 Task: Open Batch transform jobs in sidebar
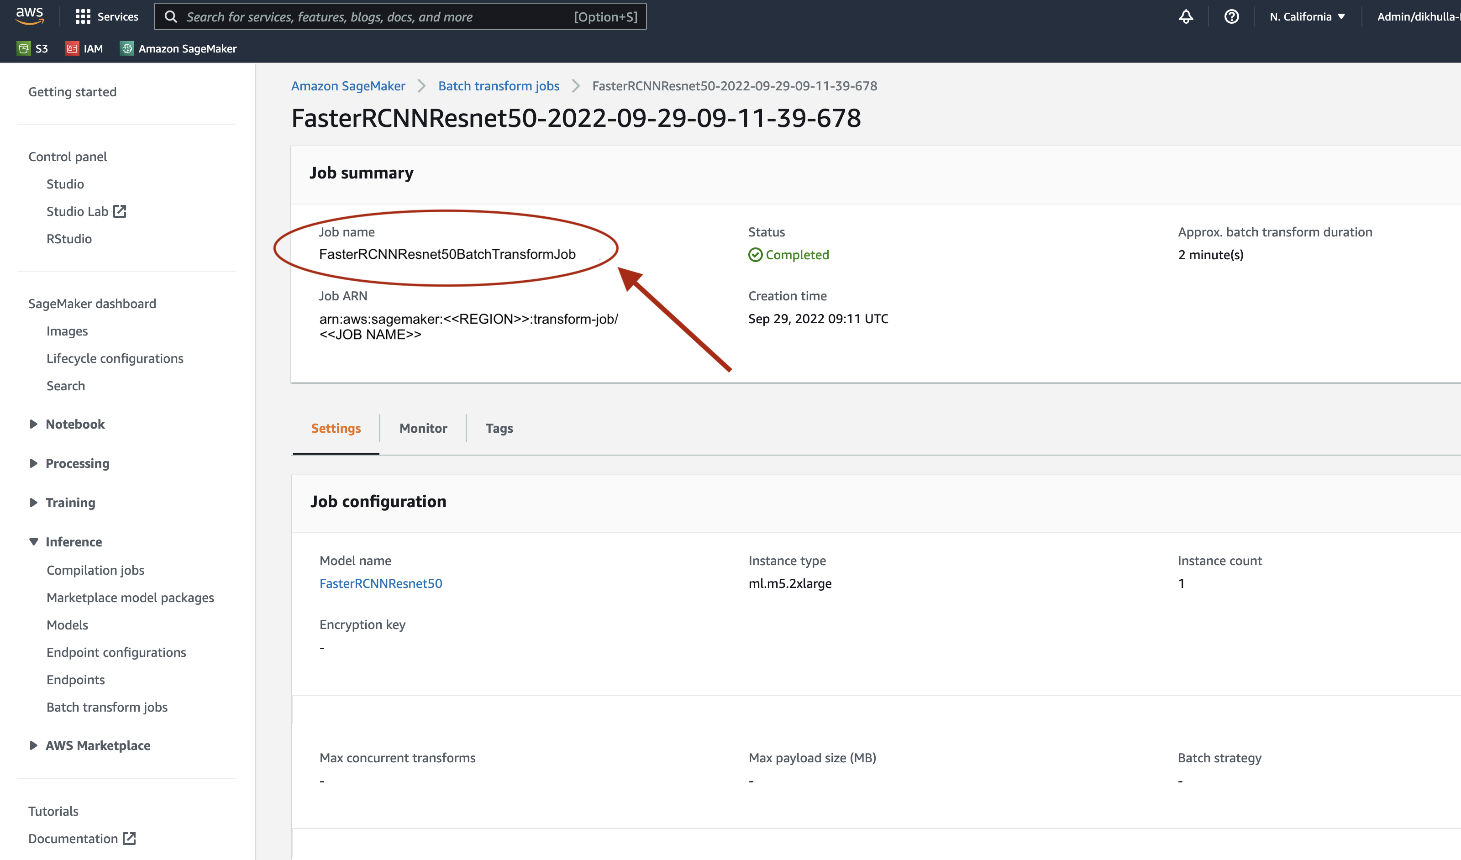point(107,707)
